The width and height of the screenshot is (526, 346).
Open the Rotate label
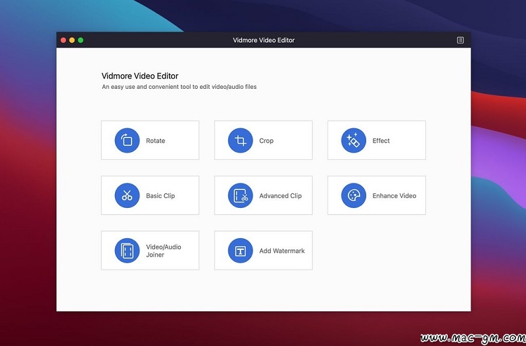pyautogui.click(x=155, y=141)
